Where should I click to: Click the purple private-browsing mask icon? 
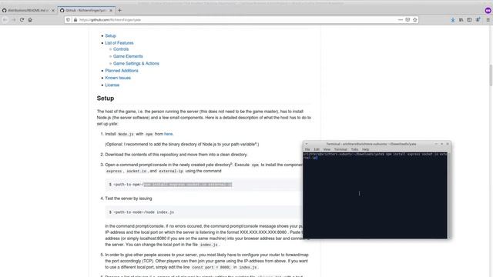488,10
